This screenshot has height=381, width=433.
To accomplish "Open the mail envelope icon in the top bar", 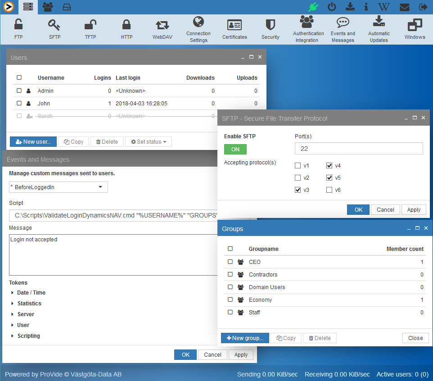I will pyautogui.click(x=404, y=7).
